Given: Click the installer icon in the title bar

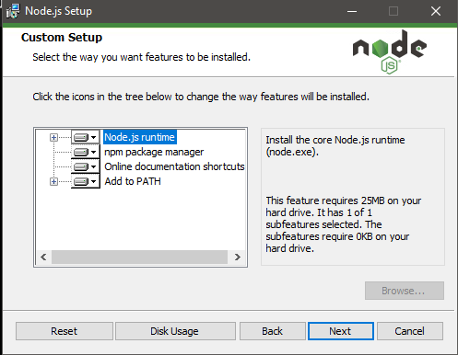Looking at the screenshot, I should [13, 11].
